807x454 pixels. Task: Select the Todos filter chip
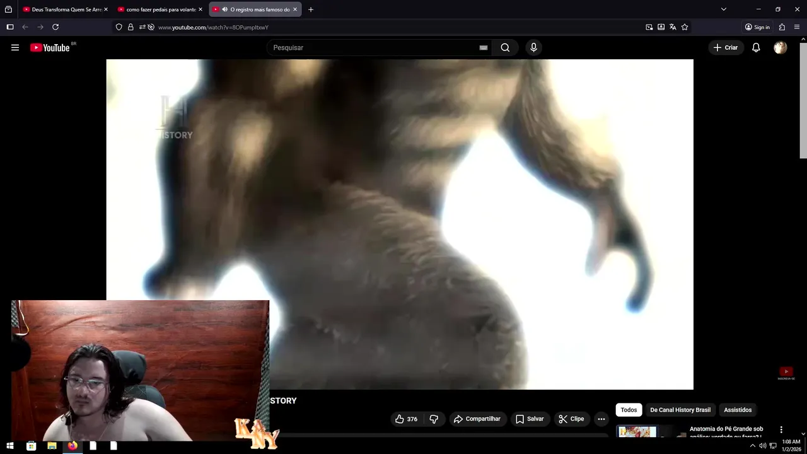629,410
